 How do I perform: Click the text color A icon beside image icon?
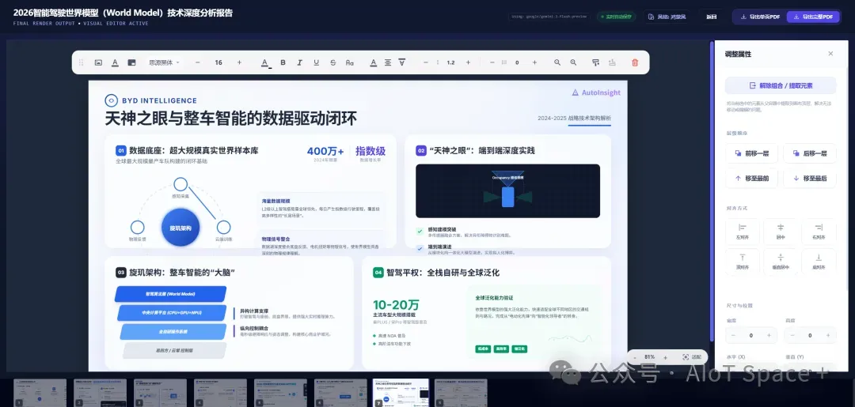click(115, 62)
